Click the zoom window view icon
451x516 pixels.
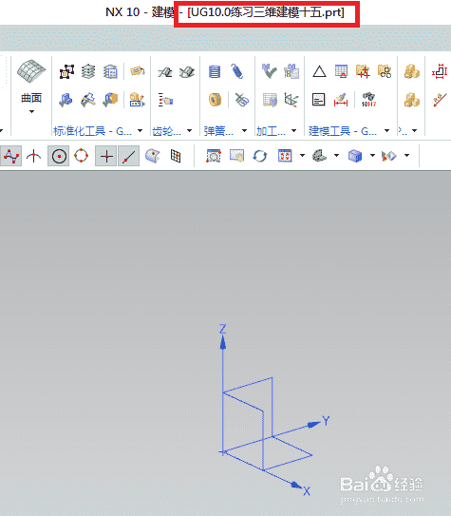pos(214,156)
